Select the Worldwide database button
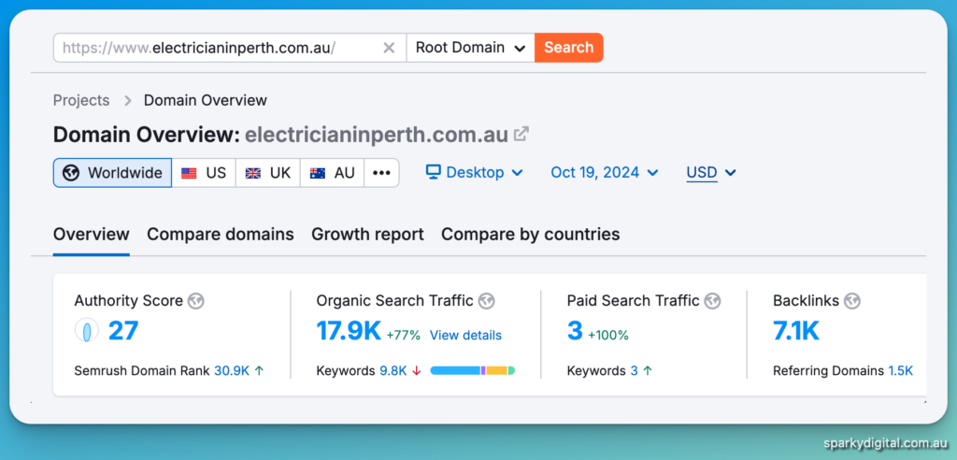Viewport: 957px width, 460px height. coord(112,173)
